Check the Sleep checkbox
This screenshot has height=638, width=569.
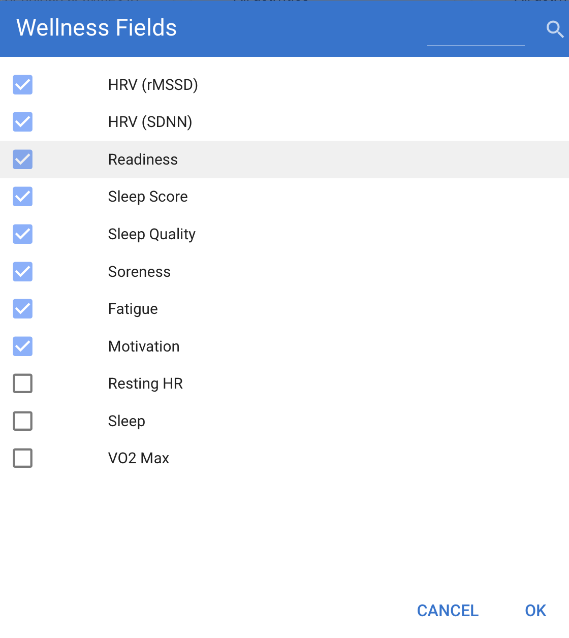pyautogui.click(x=23, y=421)
